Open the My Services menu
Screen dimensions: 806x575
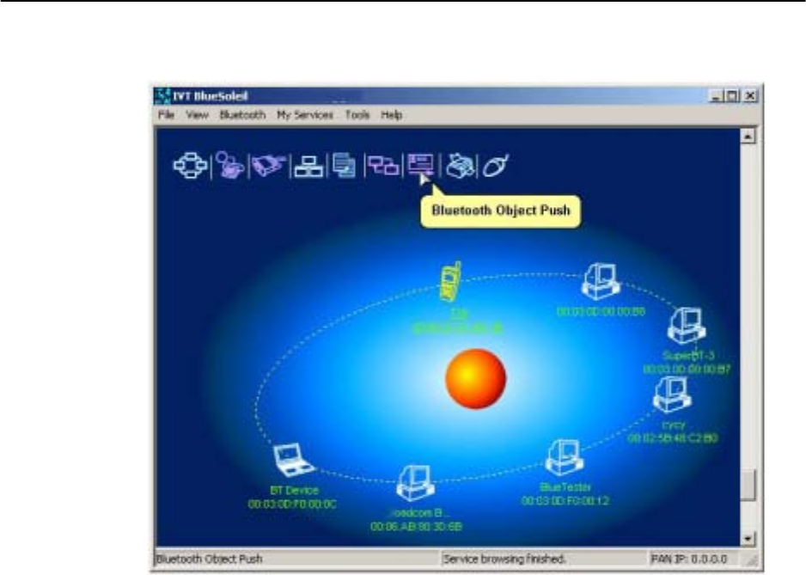click(305, 114)
